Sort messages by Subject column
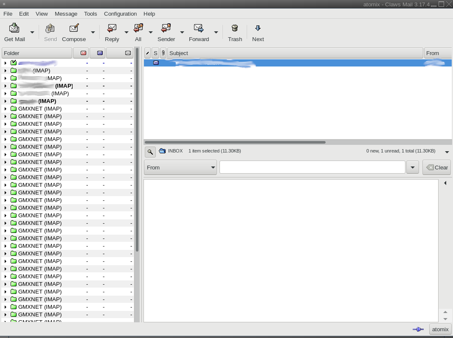453x338 pixels. click(295, 53)
